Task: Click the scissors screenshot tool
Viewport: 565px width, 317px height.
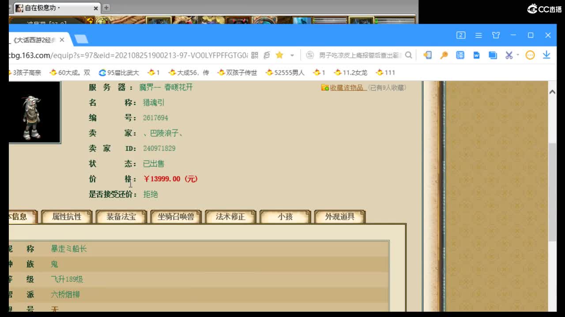Action: [509, 55]
